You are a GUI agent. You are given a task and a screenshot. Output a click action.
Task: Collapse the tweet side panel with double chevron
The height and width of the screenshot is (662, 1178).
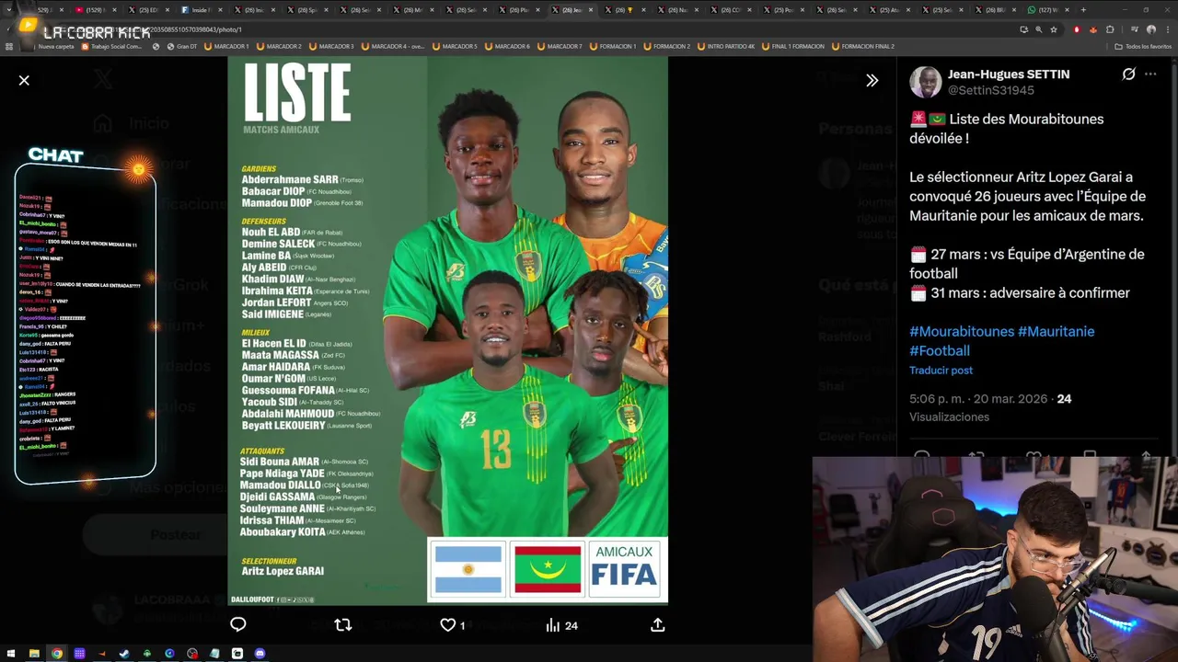pos(872,80)
